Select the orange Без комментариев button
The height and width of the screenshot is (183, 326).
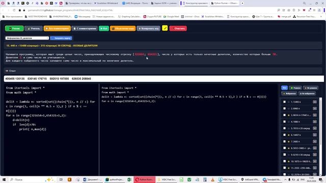tap(57, 28)
